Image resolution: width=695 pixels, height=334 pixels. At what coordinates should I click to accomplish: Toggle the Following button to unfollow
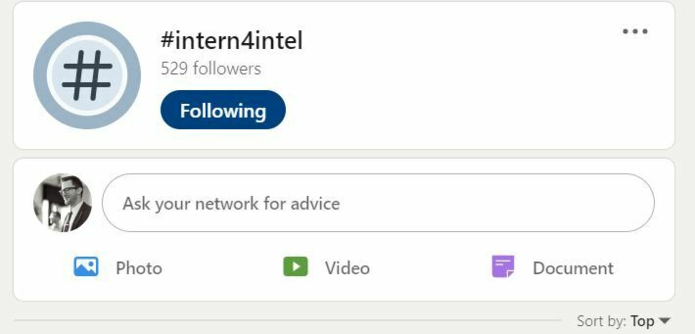223,110
